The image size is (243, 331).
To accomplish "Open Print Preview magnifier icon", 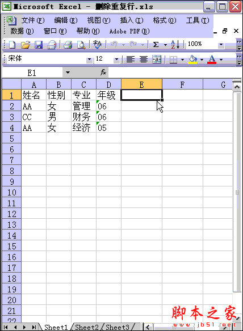I will (x=81, y=45).
